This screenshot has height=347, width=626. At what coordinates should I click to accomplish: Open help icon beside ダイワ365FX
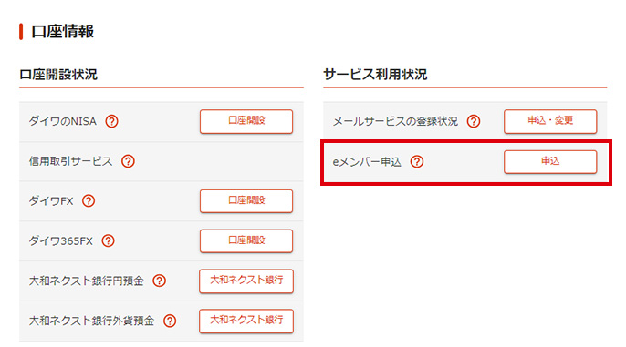tap(109, 240)
